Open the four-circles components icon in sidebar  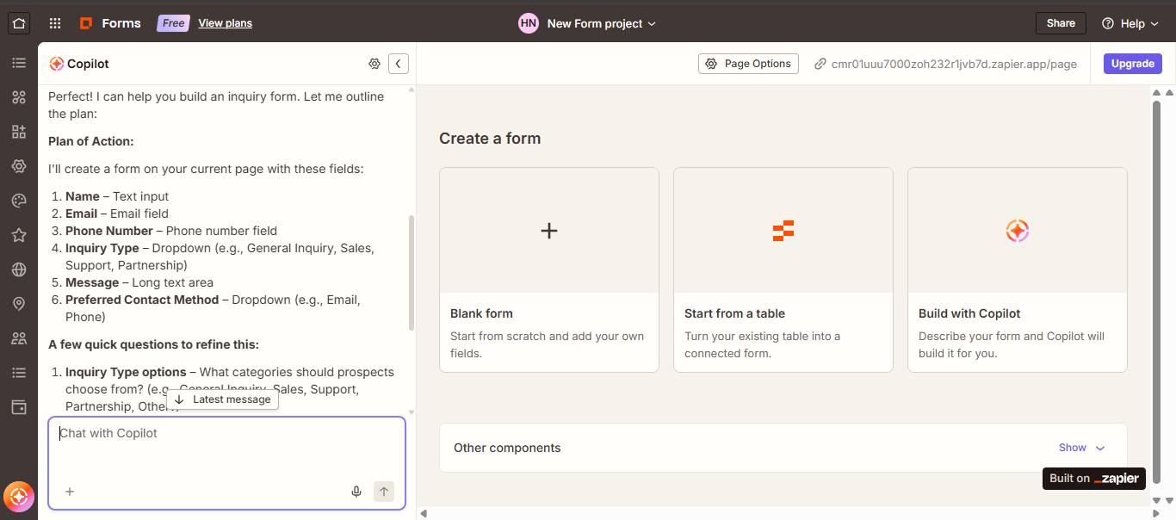[19, 97]
